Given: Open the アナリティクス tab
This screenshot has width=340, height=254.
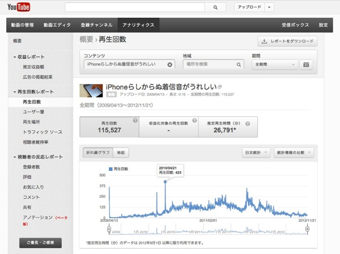Looking at the screenshot, I should click(x=138, y=25).
